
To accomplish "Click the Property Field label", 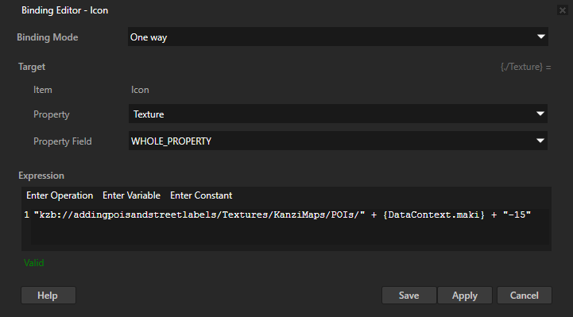I will (x=63, y=141).
